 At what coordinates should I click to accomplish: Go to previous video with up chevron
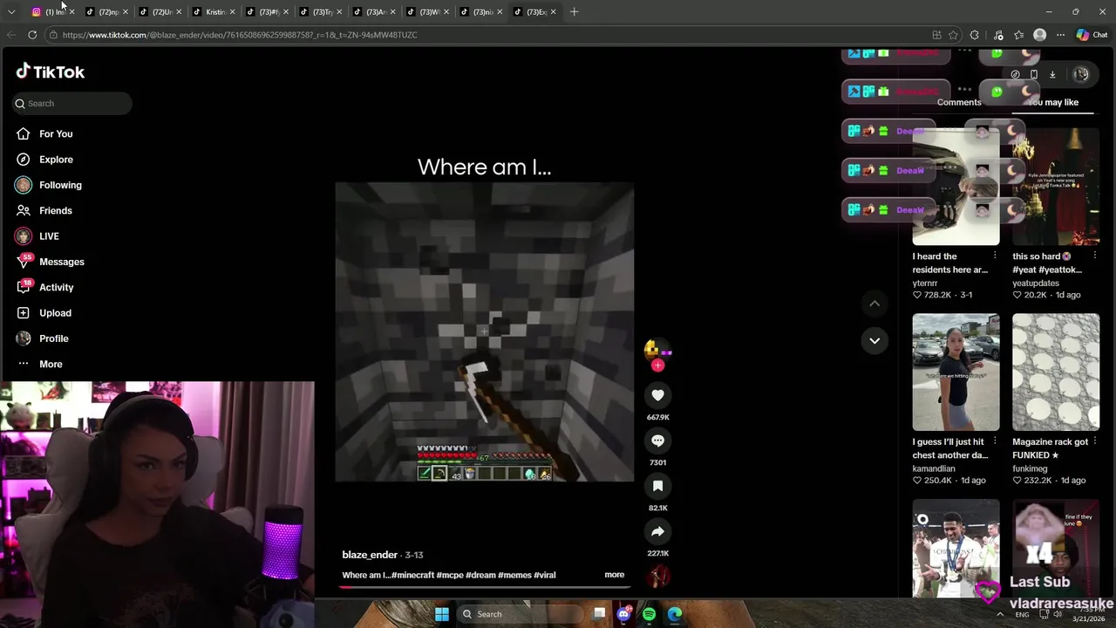click(x=874, y=304)
